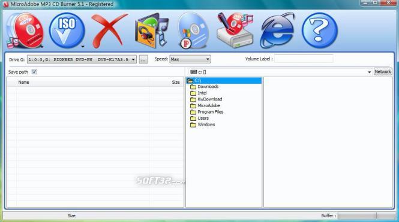
Task: Click the blue disc with P icon
Action: point(193,31)
